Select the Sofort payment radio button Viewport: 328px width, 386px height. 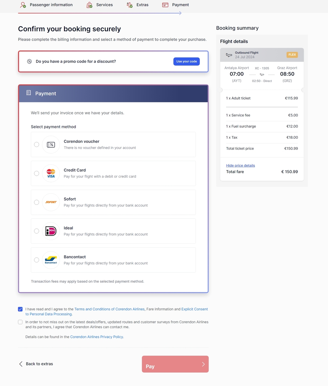click(37, 202)
